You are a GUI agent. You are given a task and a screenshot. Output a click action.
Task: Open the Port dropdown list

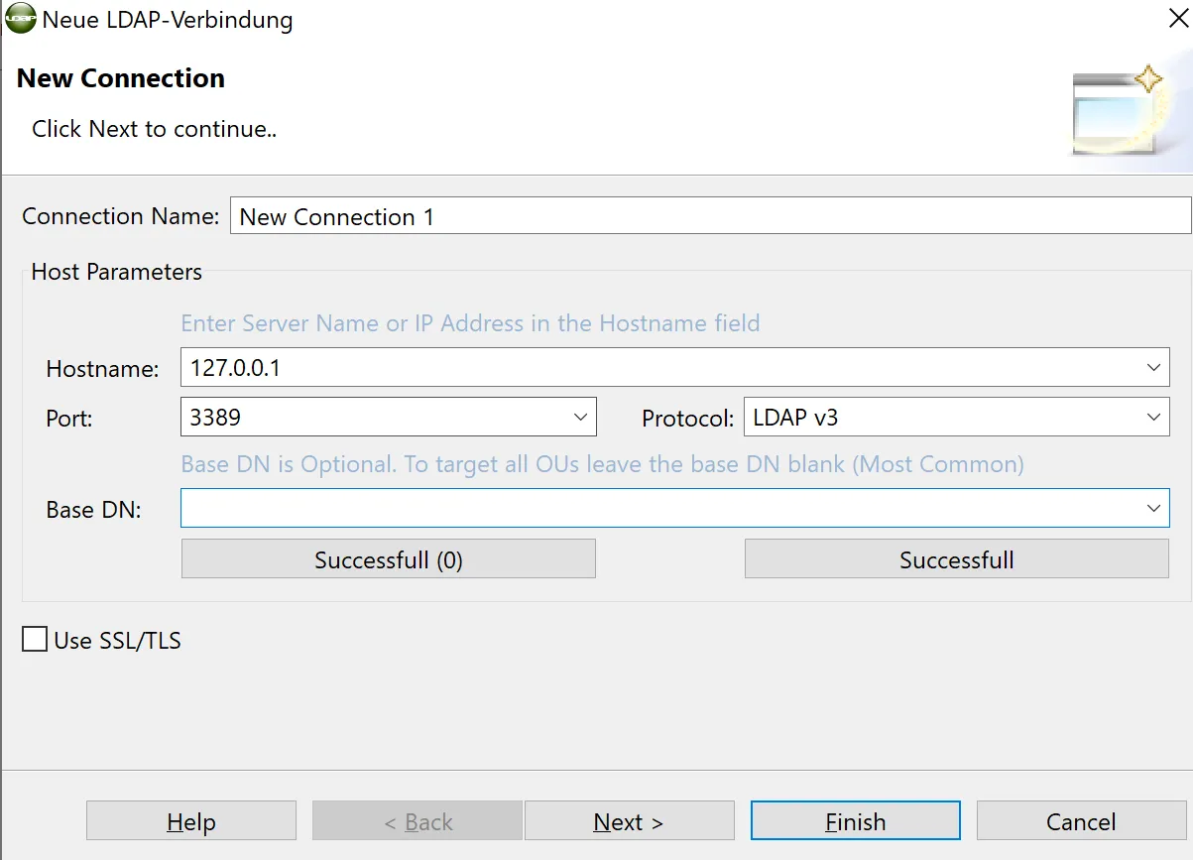click(581, 417)
